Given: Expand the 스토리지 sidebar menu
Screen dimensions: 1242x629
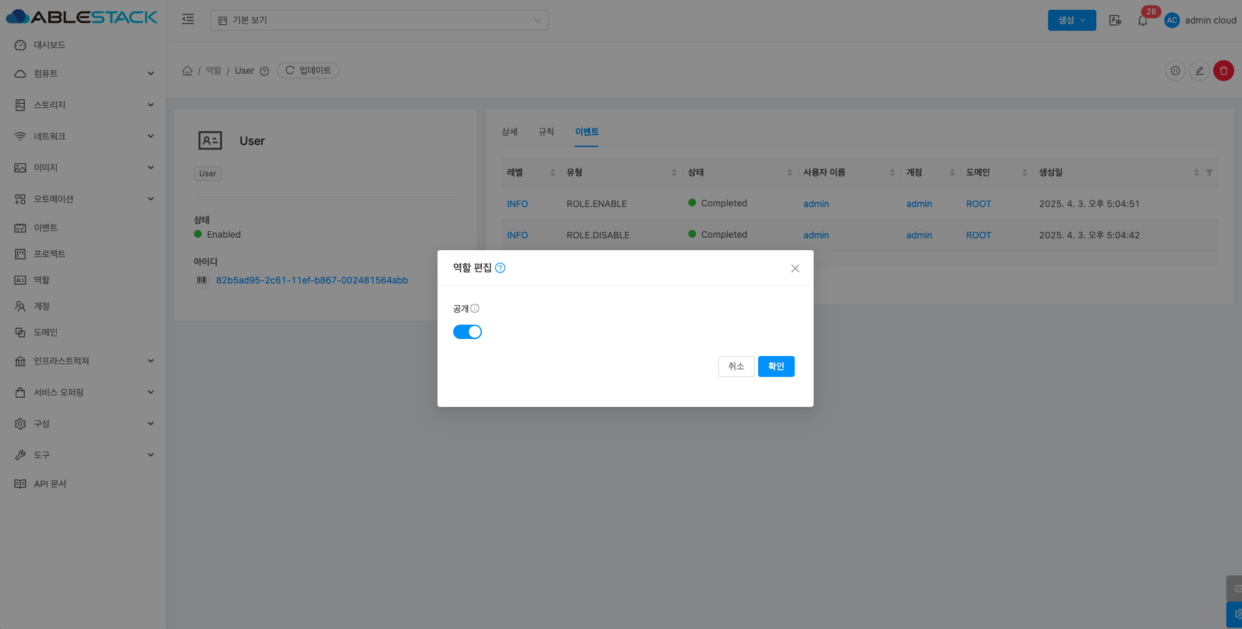Looking at the screenshot, I should (83, 105).
